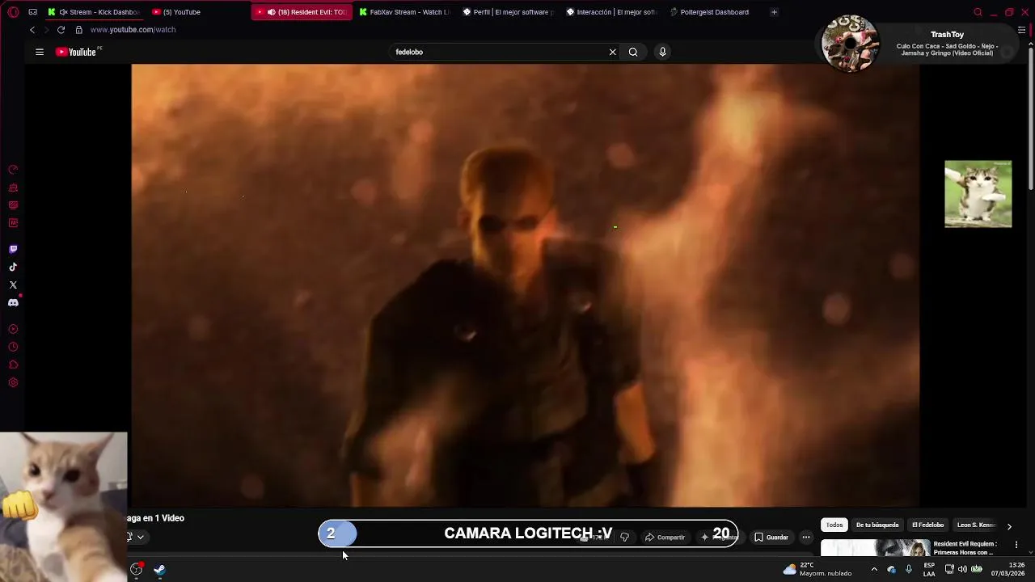The image size is (1035, 582).
Task: Click the YouTube search input field
Action: coord(497,52)
